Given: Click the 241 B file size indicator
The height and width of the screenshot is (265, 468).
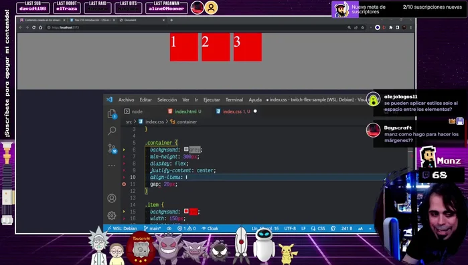Looking at the screenshot, I should 347,228.
